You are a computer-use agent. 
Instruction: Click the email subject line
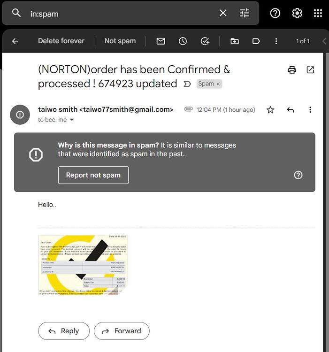pos(134,77)
